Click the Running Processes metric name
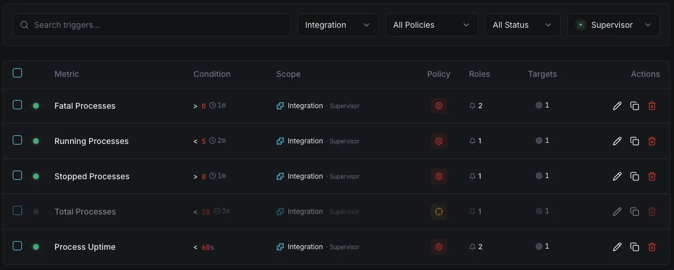This screenshot has height=270, width=674. pos(91,141)
